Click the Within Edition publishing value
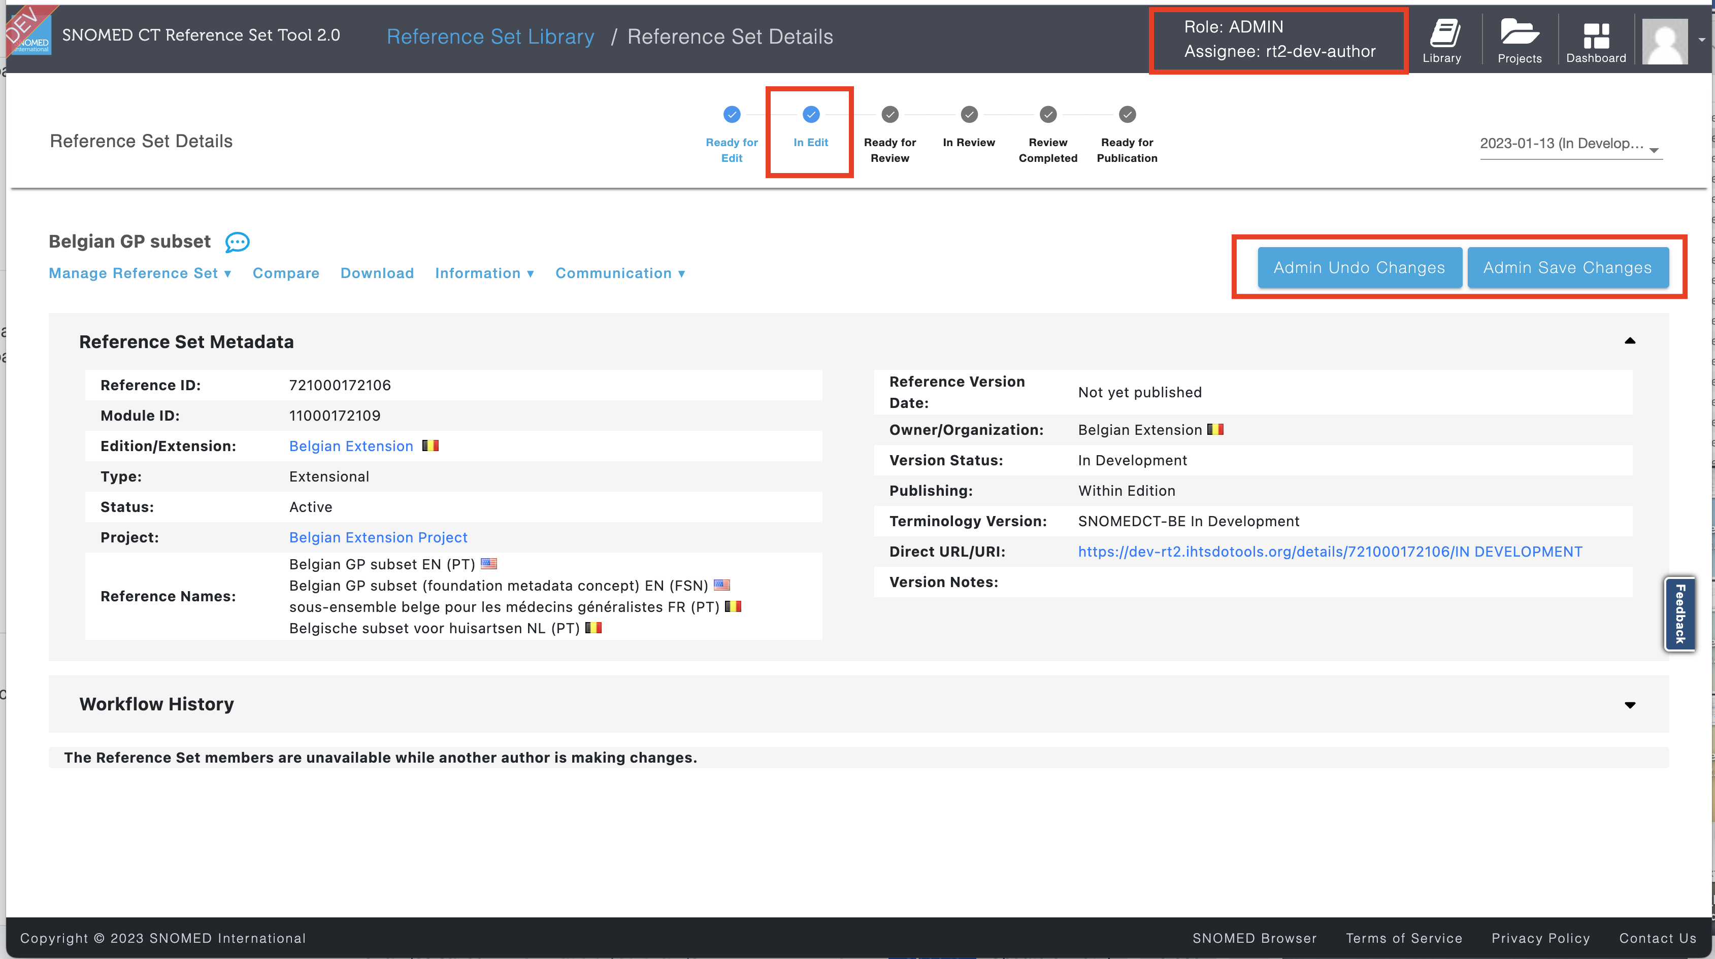 (1127, 491)
